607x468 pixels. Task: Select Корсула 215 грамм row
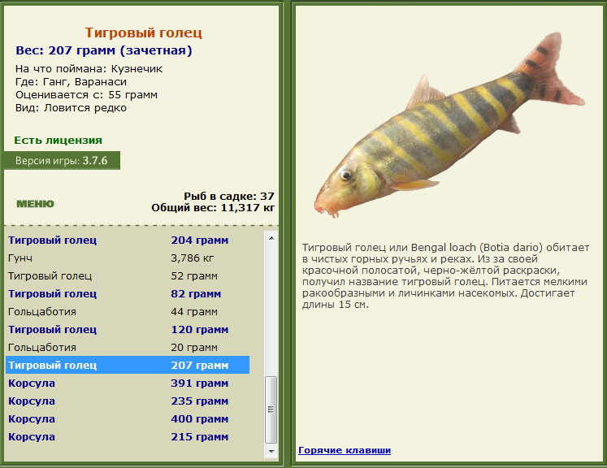[x=128, y=436]
